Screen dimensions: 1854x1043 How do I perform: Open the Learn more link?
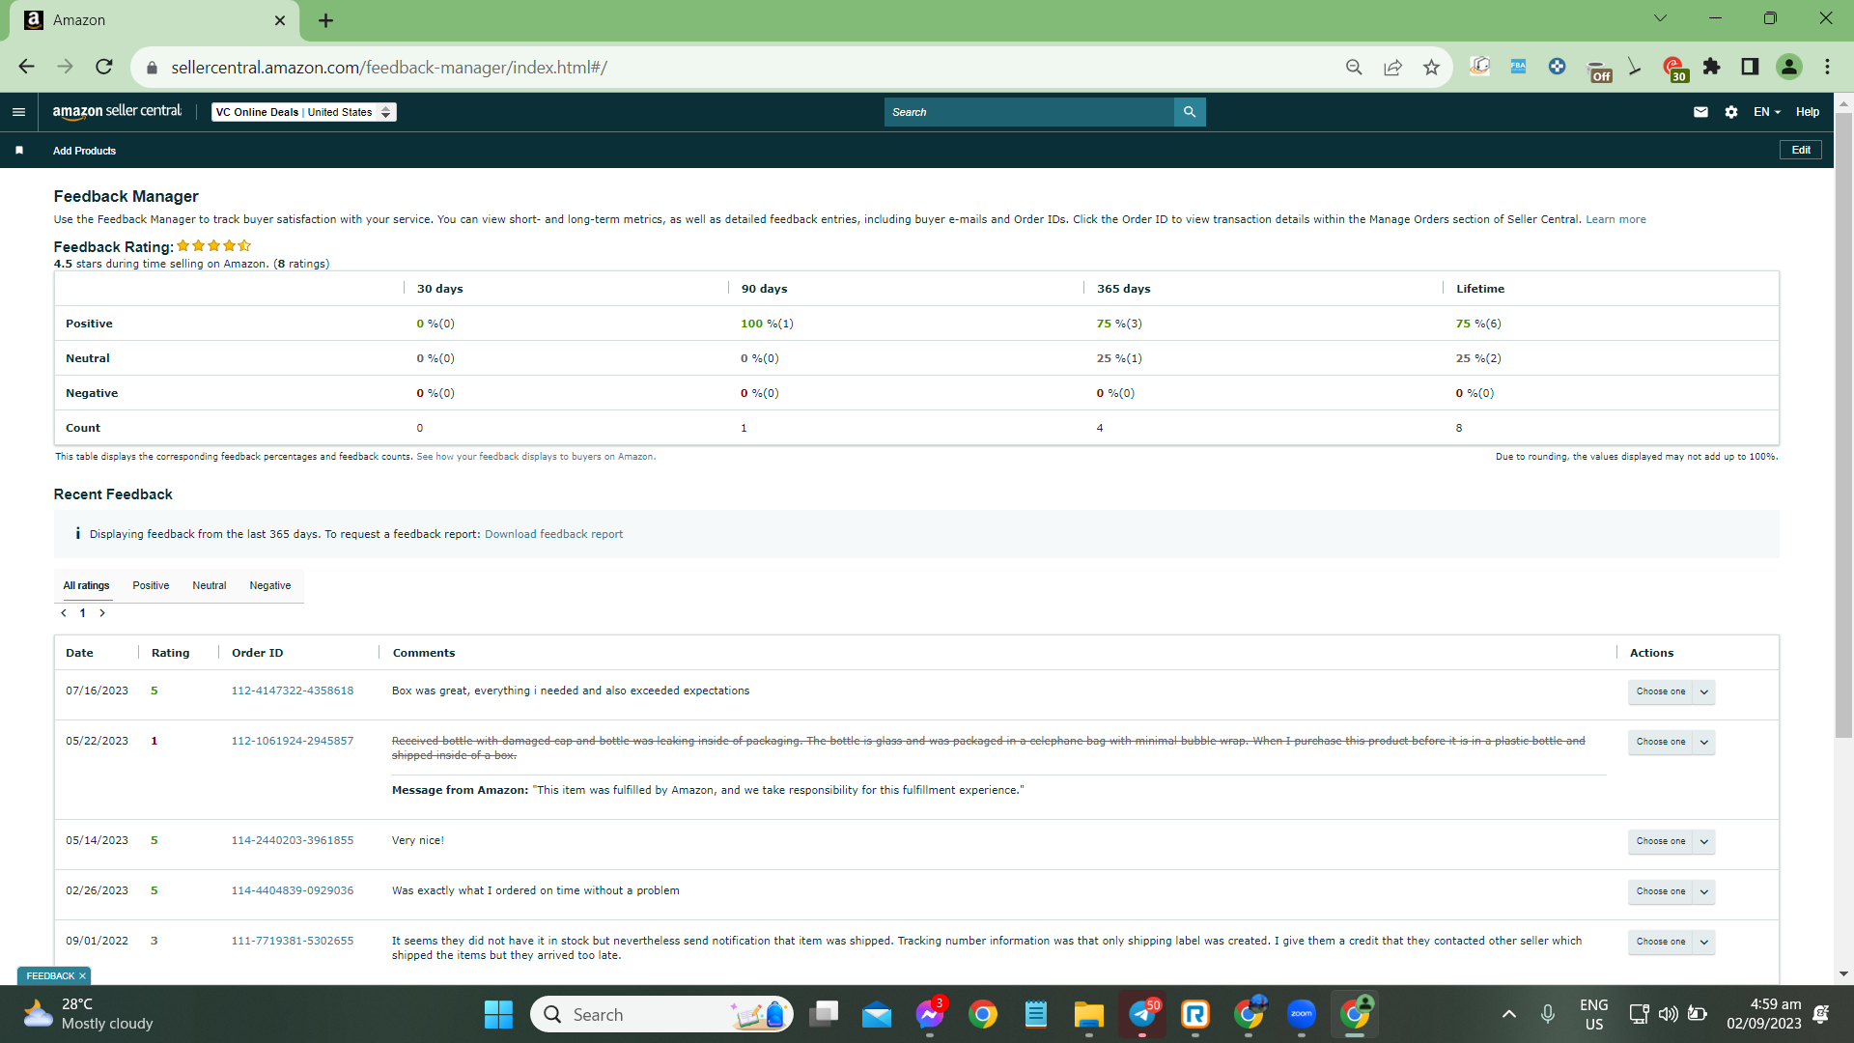[x=1615, y=220]
